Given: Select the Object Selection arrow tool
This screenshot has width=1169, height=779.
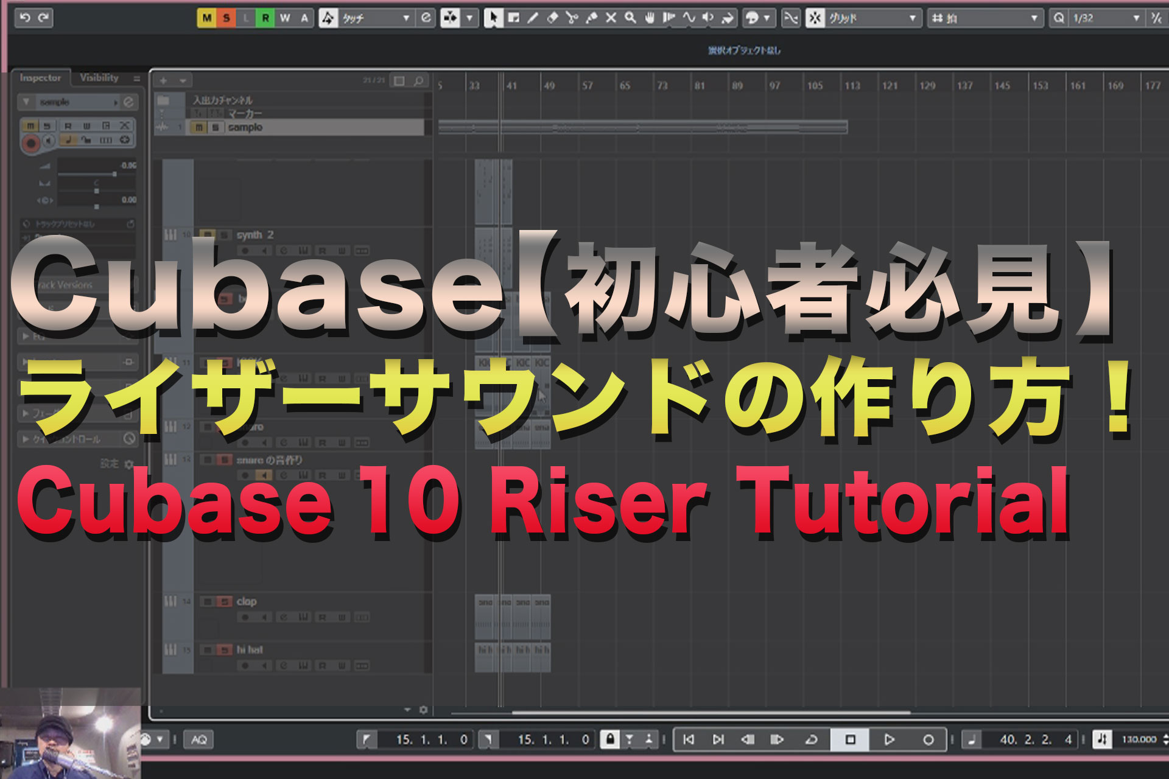Looking at the screenshot, I should click(x=493, y=18).
